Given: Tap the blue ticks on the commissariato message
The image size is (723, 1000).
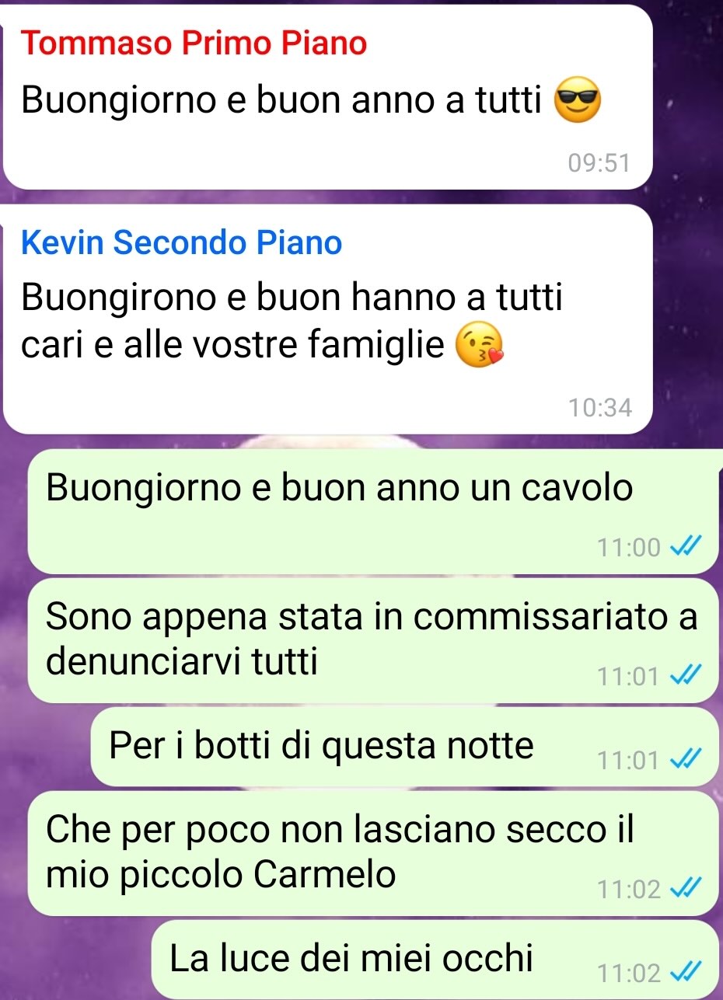Looking at the screenshot, I should 685,677.
